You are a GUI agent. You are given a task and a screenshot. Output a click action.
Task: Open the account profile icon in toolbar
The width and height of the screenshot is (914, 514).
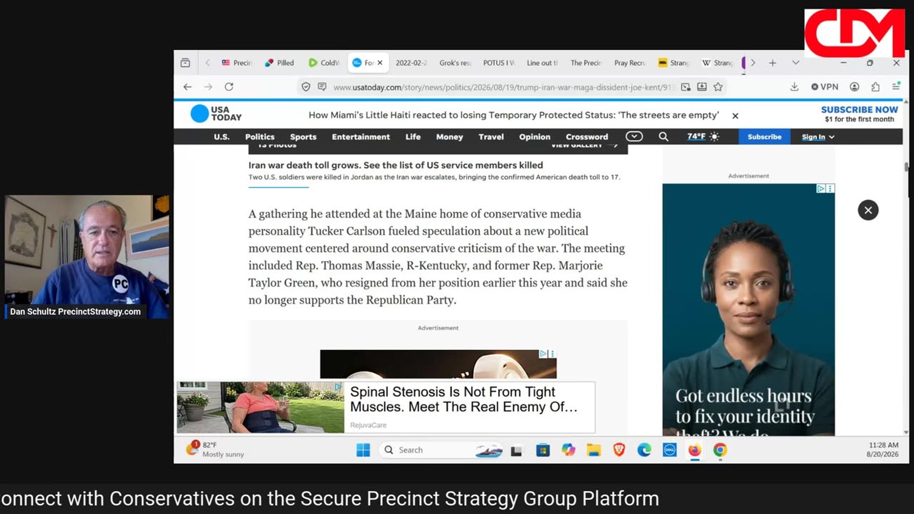(x=854, y=87)
